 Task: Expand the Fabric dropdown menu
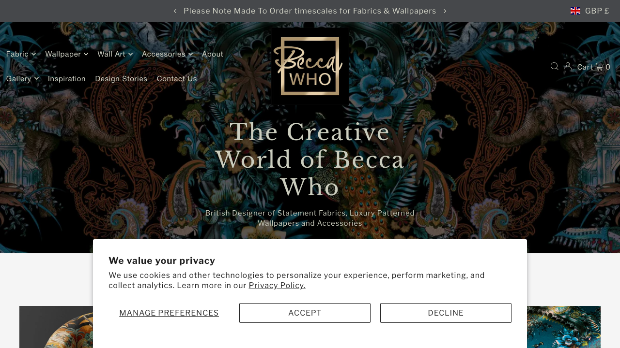(x=20, y=54)
